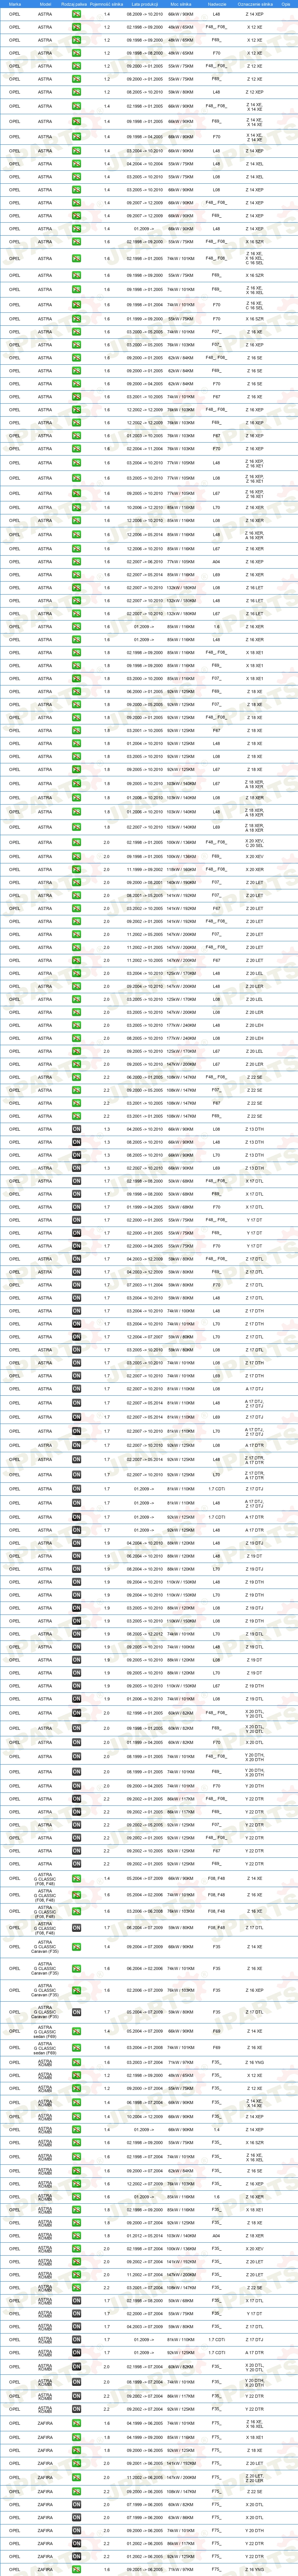Click the Opis column header
The image size is (298, 2576).
(x=286, y=4)
